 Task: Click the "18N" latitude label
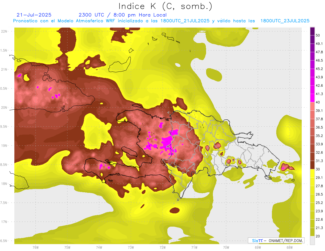4,184
